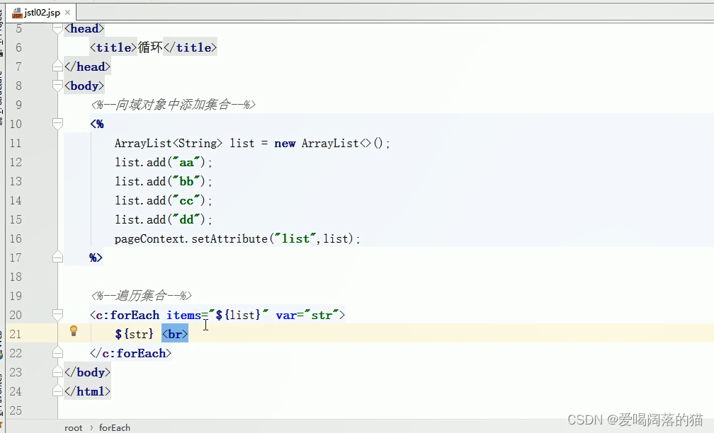Click the intention lightbulb on line 21

coord(74,331)
